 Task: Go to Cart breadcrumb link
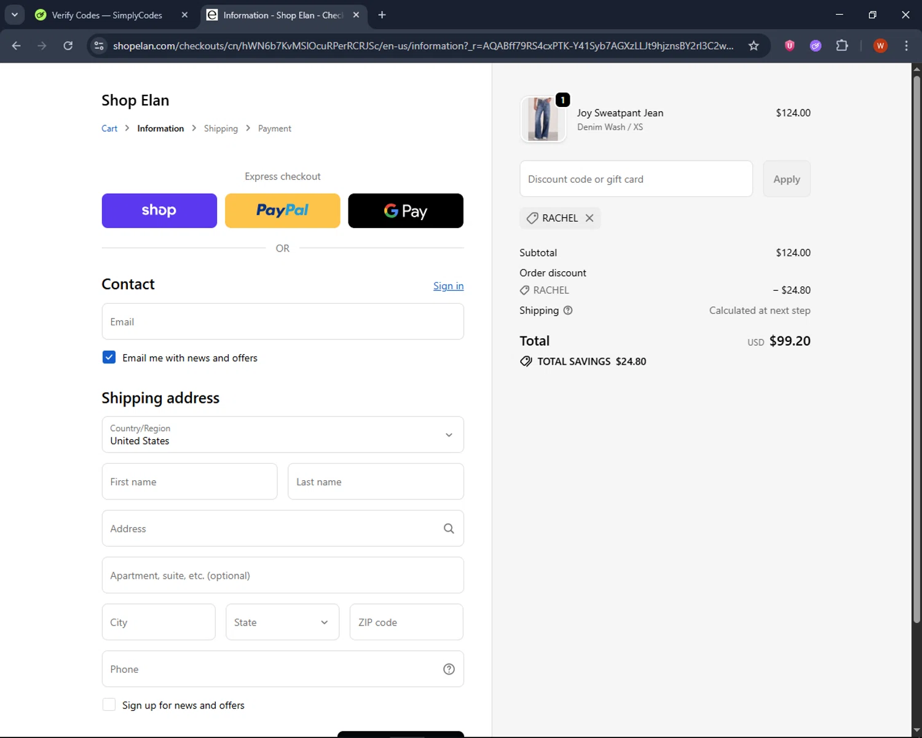pos(109,129)
